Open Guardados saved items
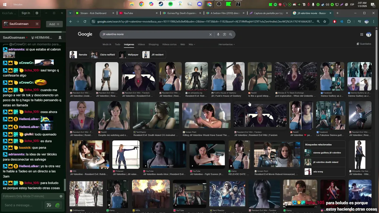The height and width of the screenshot is (213, 379). (364, 44)
